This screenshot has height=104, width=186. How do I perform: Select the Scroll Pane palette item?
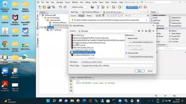[x=174, y=21]
